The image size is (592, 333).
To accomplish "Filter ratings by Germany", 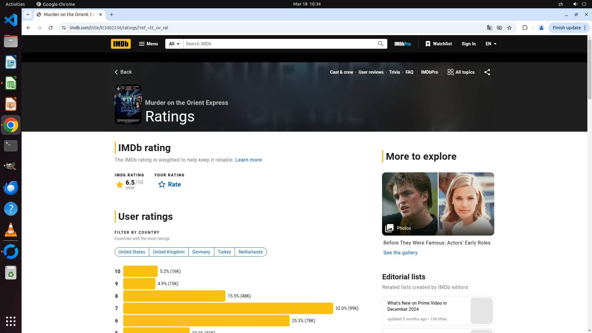I will 201,252.
